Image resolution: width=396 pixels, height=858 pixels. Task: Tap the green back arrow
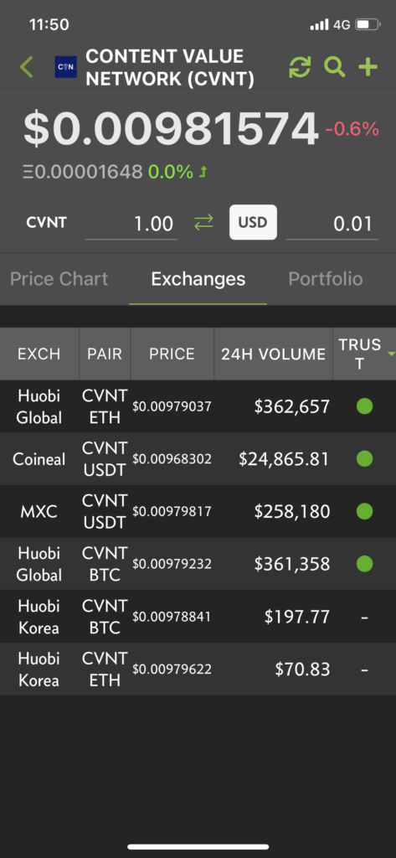[26, 67]
